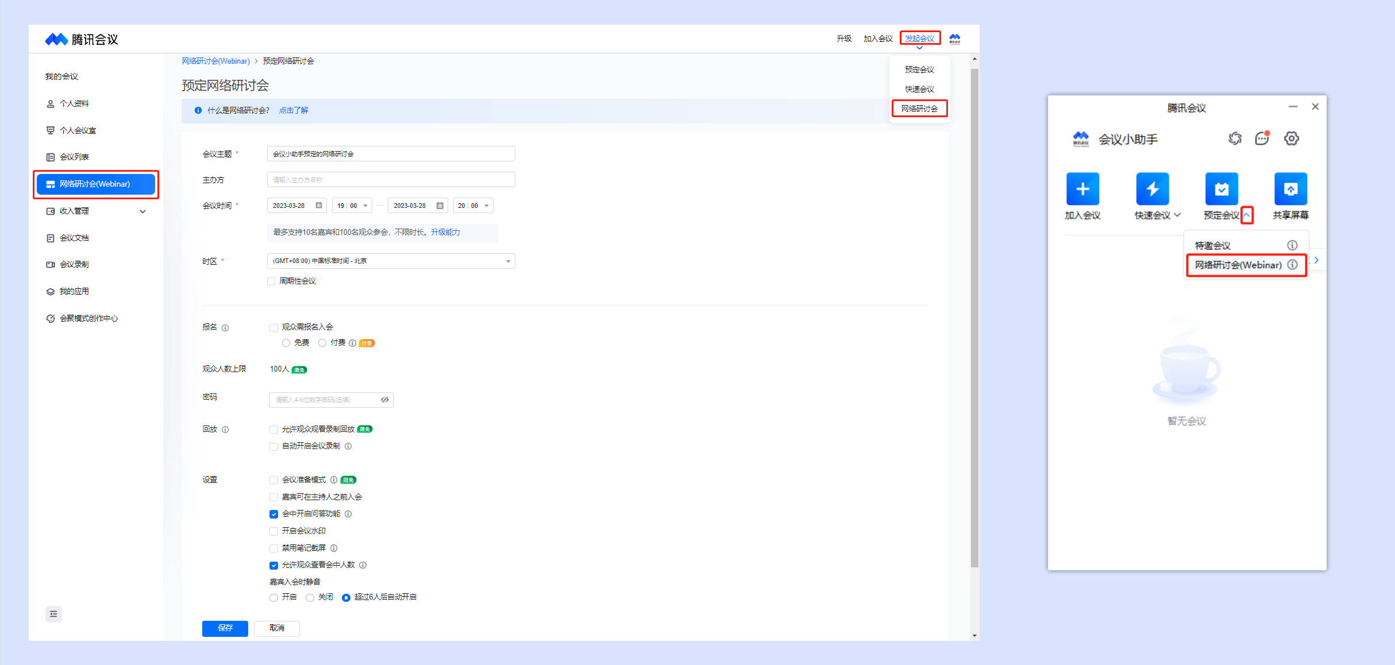Collapse sidebar with bottom-left menu icon

(53, 614)
